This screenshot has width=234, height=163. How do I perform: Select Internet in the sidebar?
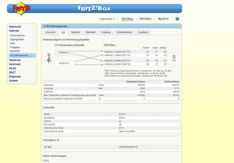point(14,31)
